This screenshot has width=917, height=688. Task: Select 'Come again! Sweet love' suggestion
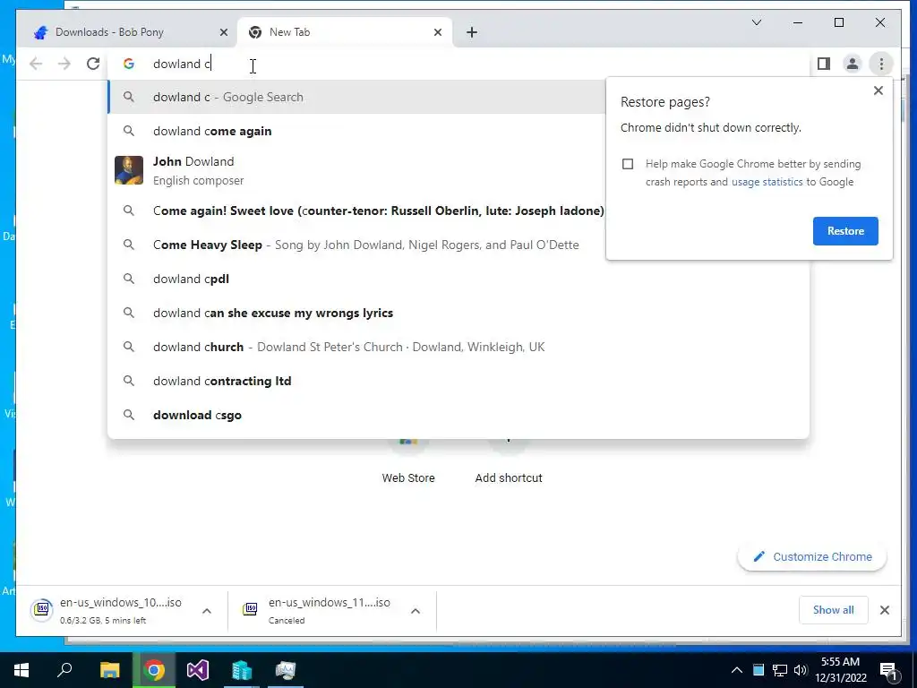click(356, 211)
